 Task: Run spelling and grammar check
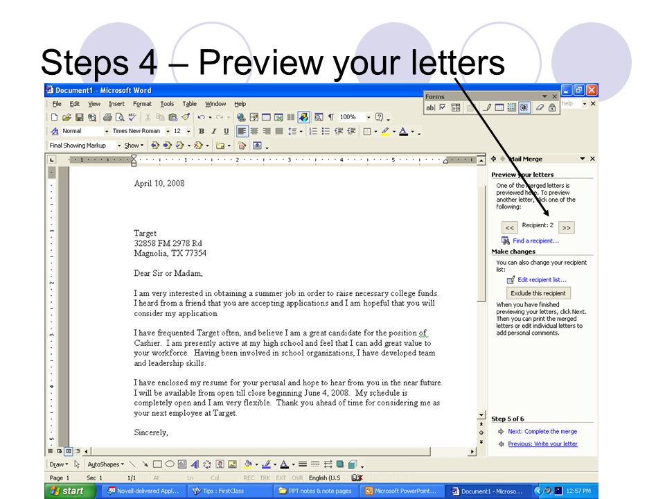(132, 117)
